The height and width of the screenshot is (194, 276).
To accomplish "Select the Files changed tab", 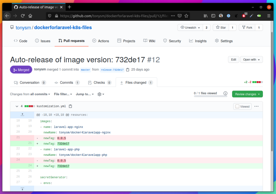I will 136,82.
